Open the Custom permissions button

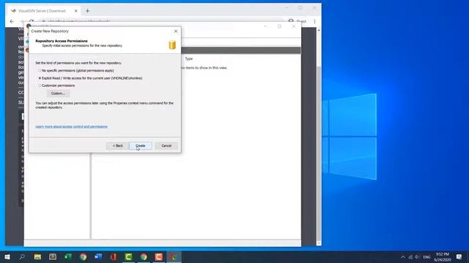58,94
